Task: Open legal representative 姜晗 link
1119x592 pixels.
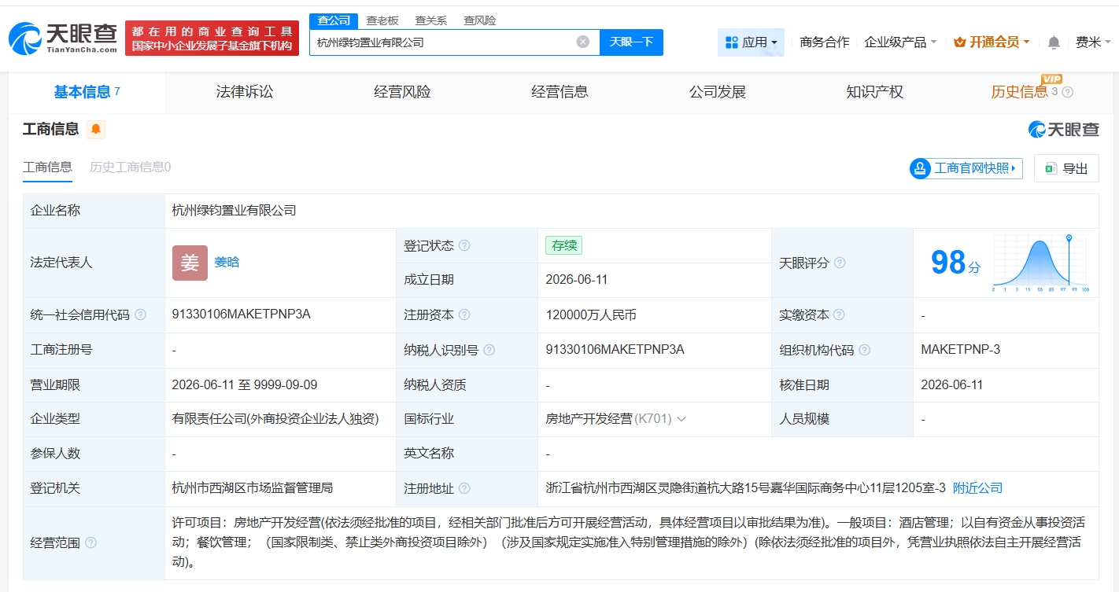Action: (227, 263)
